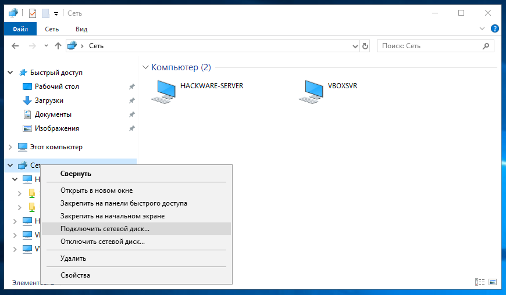Image resolution: width=506 pixels, height=295 pixels.
Task: Choose Подключить сетевой диск... from the context menu
Action: point(105,229)
